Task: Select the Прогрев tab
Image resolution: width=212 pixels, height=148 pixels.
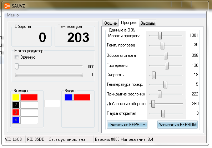Action: 128,23
